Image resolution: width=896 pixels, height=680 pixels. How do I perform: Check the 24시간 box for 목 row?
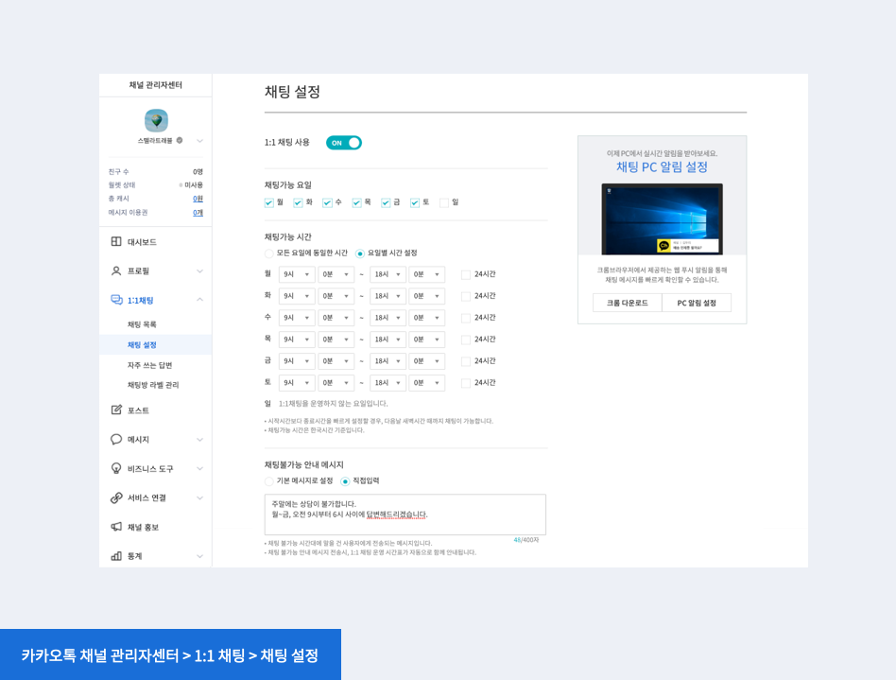point(466,340)
